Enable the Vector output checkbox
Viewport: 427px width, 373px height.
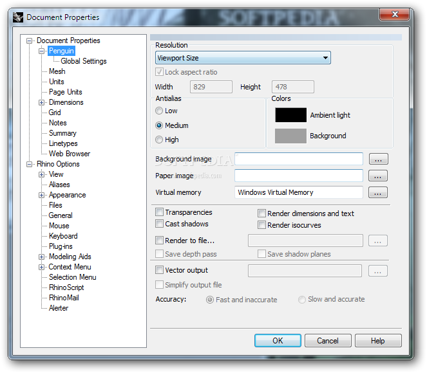click(159, 270)
